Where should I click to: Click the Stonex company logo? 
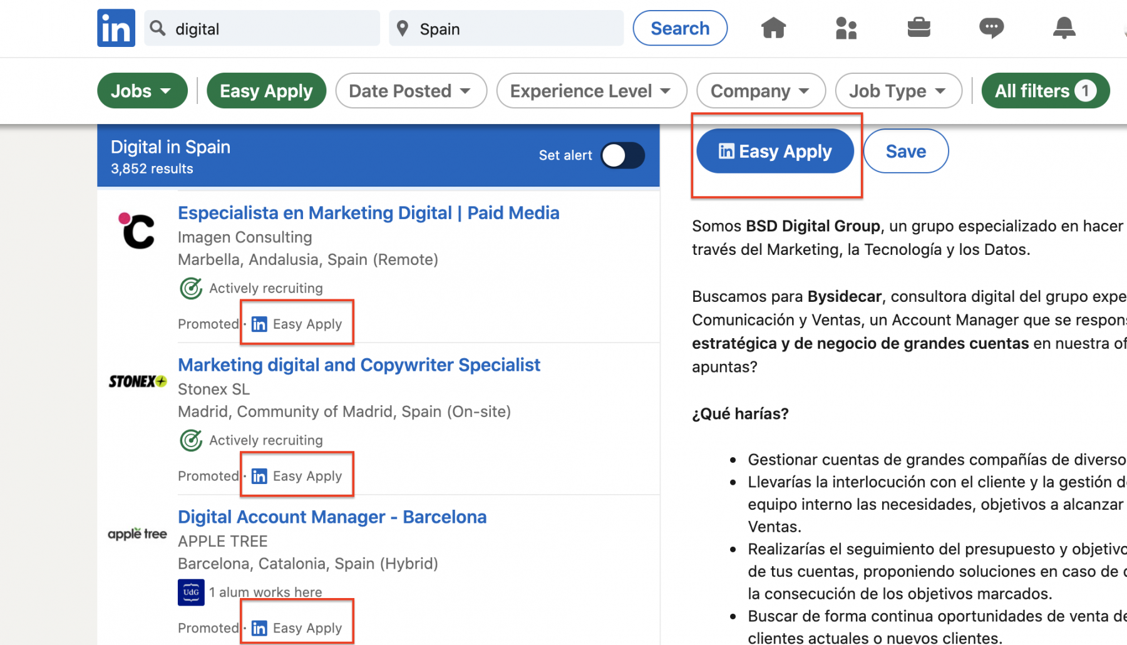pyautogui.click(x=138, y=381)
